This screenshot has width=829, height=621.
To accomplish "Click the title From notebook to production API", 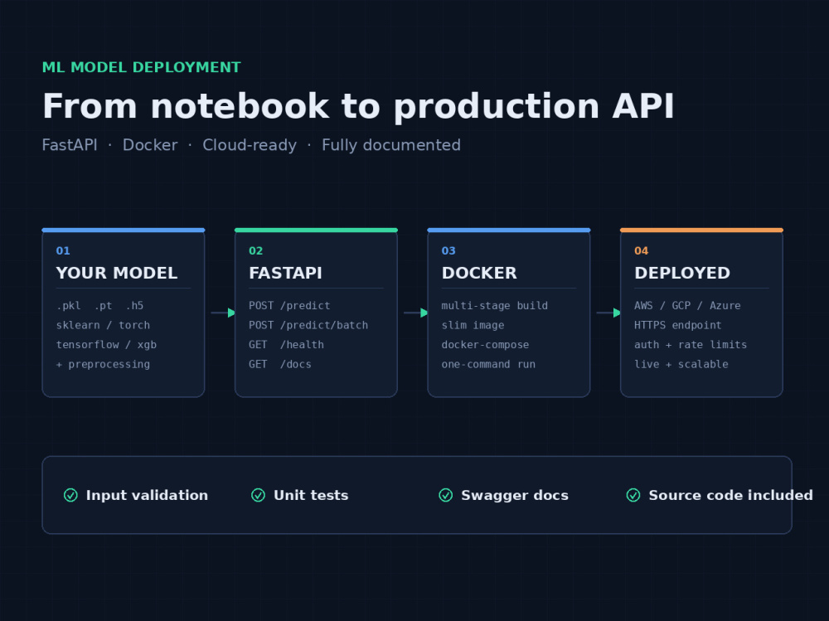I will (x=358, y=107).
